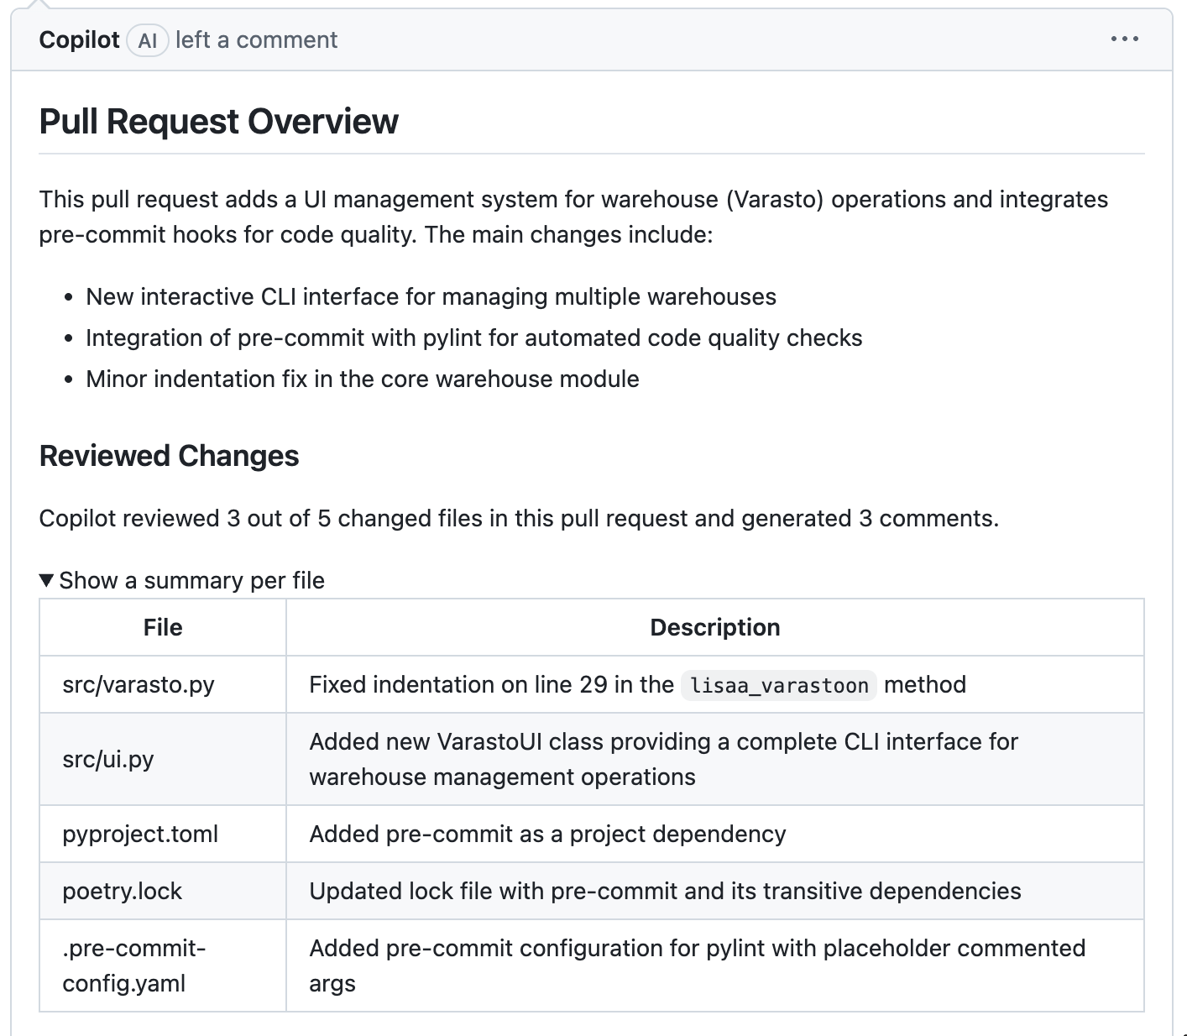This screenshot has height=1036, width=1187.
Task: Click the Pull Request Overview heading
Action: click(x=218, y=121)
